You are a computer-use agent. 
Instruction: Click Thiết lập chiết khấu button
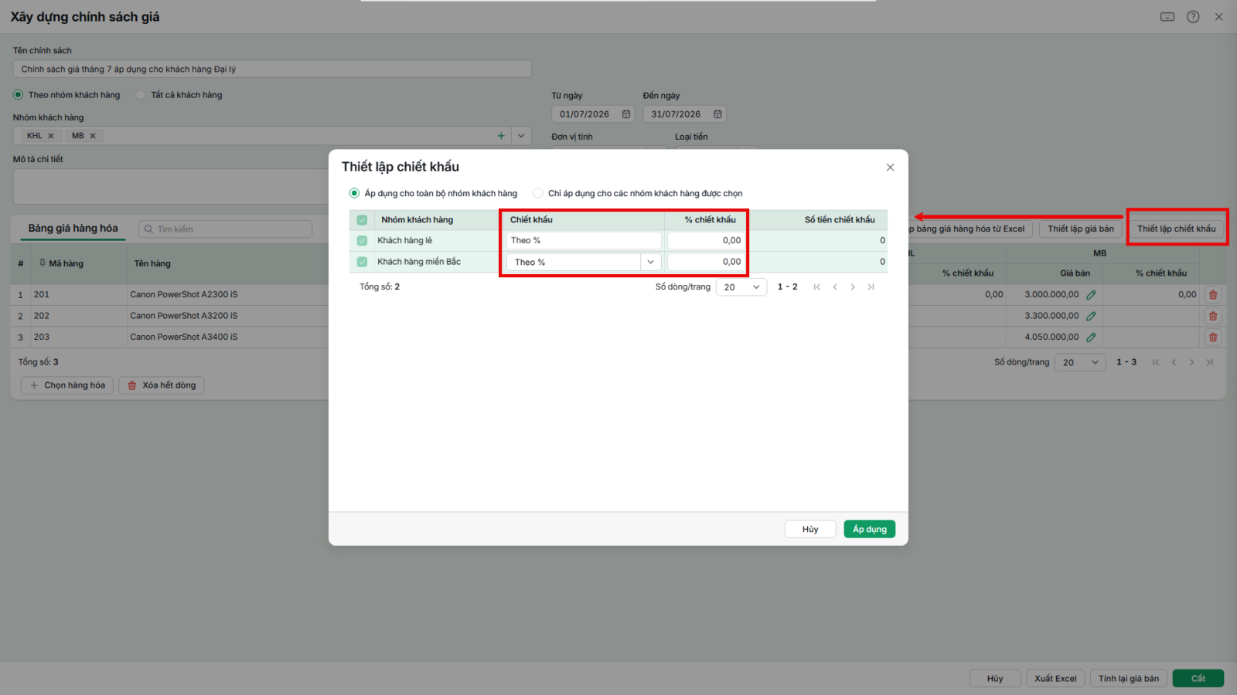coord(1176,229)
